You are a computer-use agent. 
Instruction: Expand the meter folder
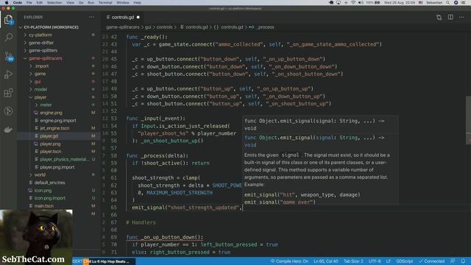point(46,105)
